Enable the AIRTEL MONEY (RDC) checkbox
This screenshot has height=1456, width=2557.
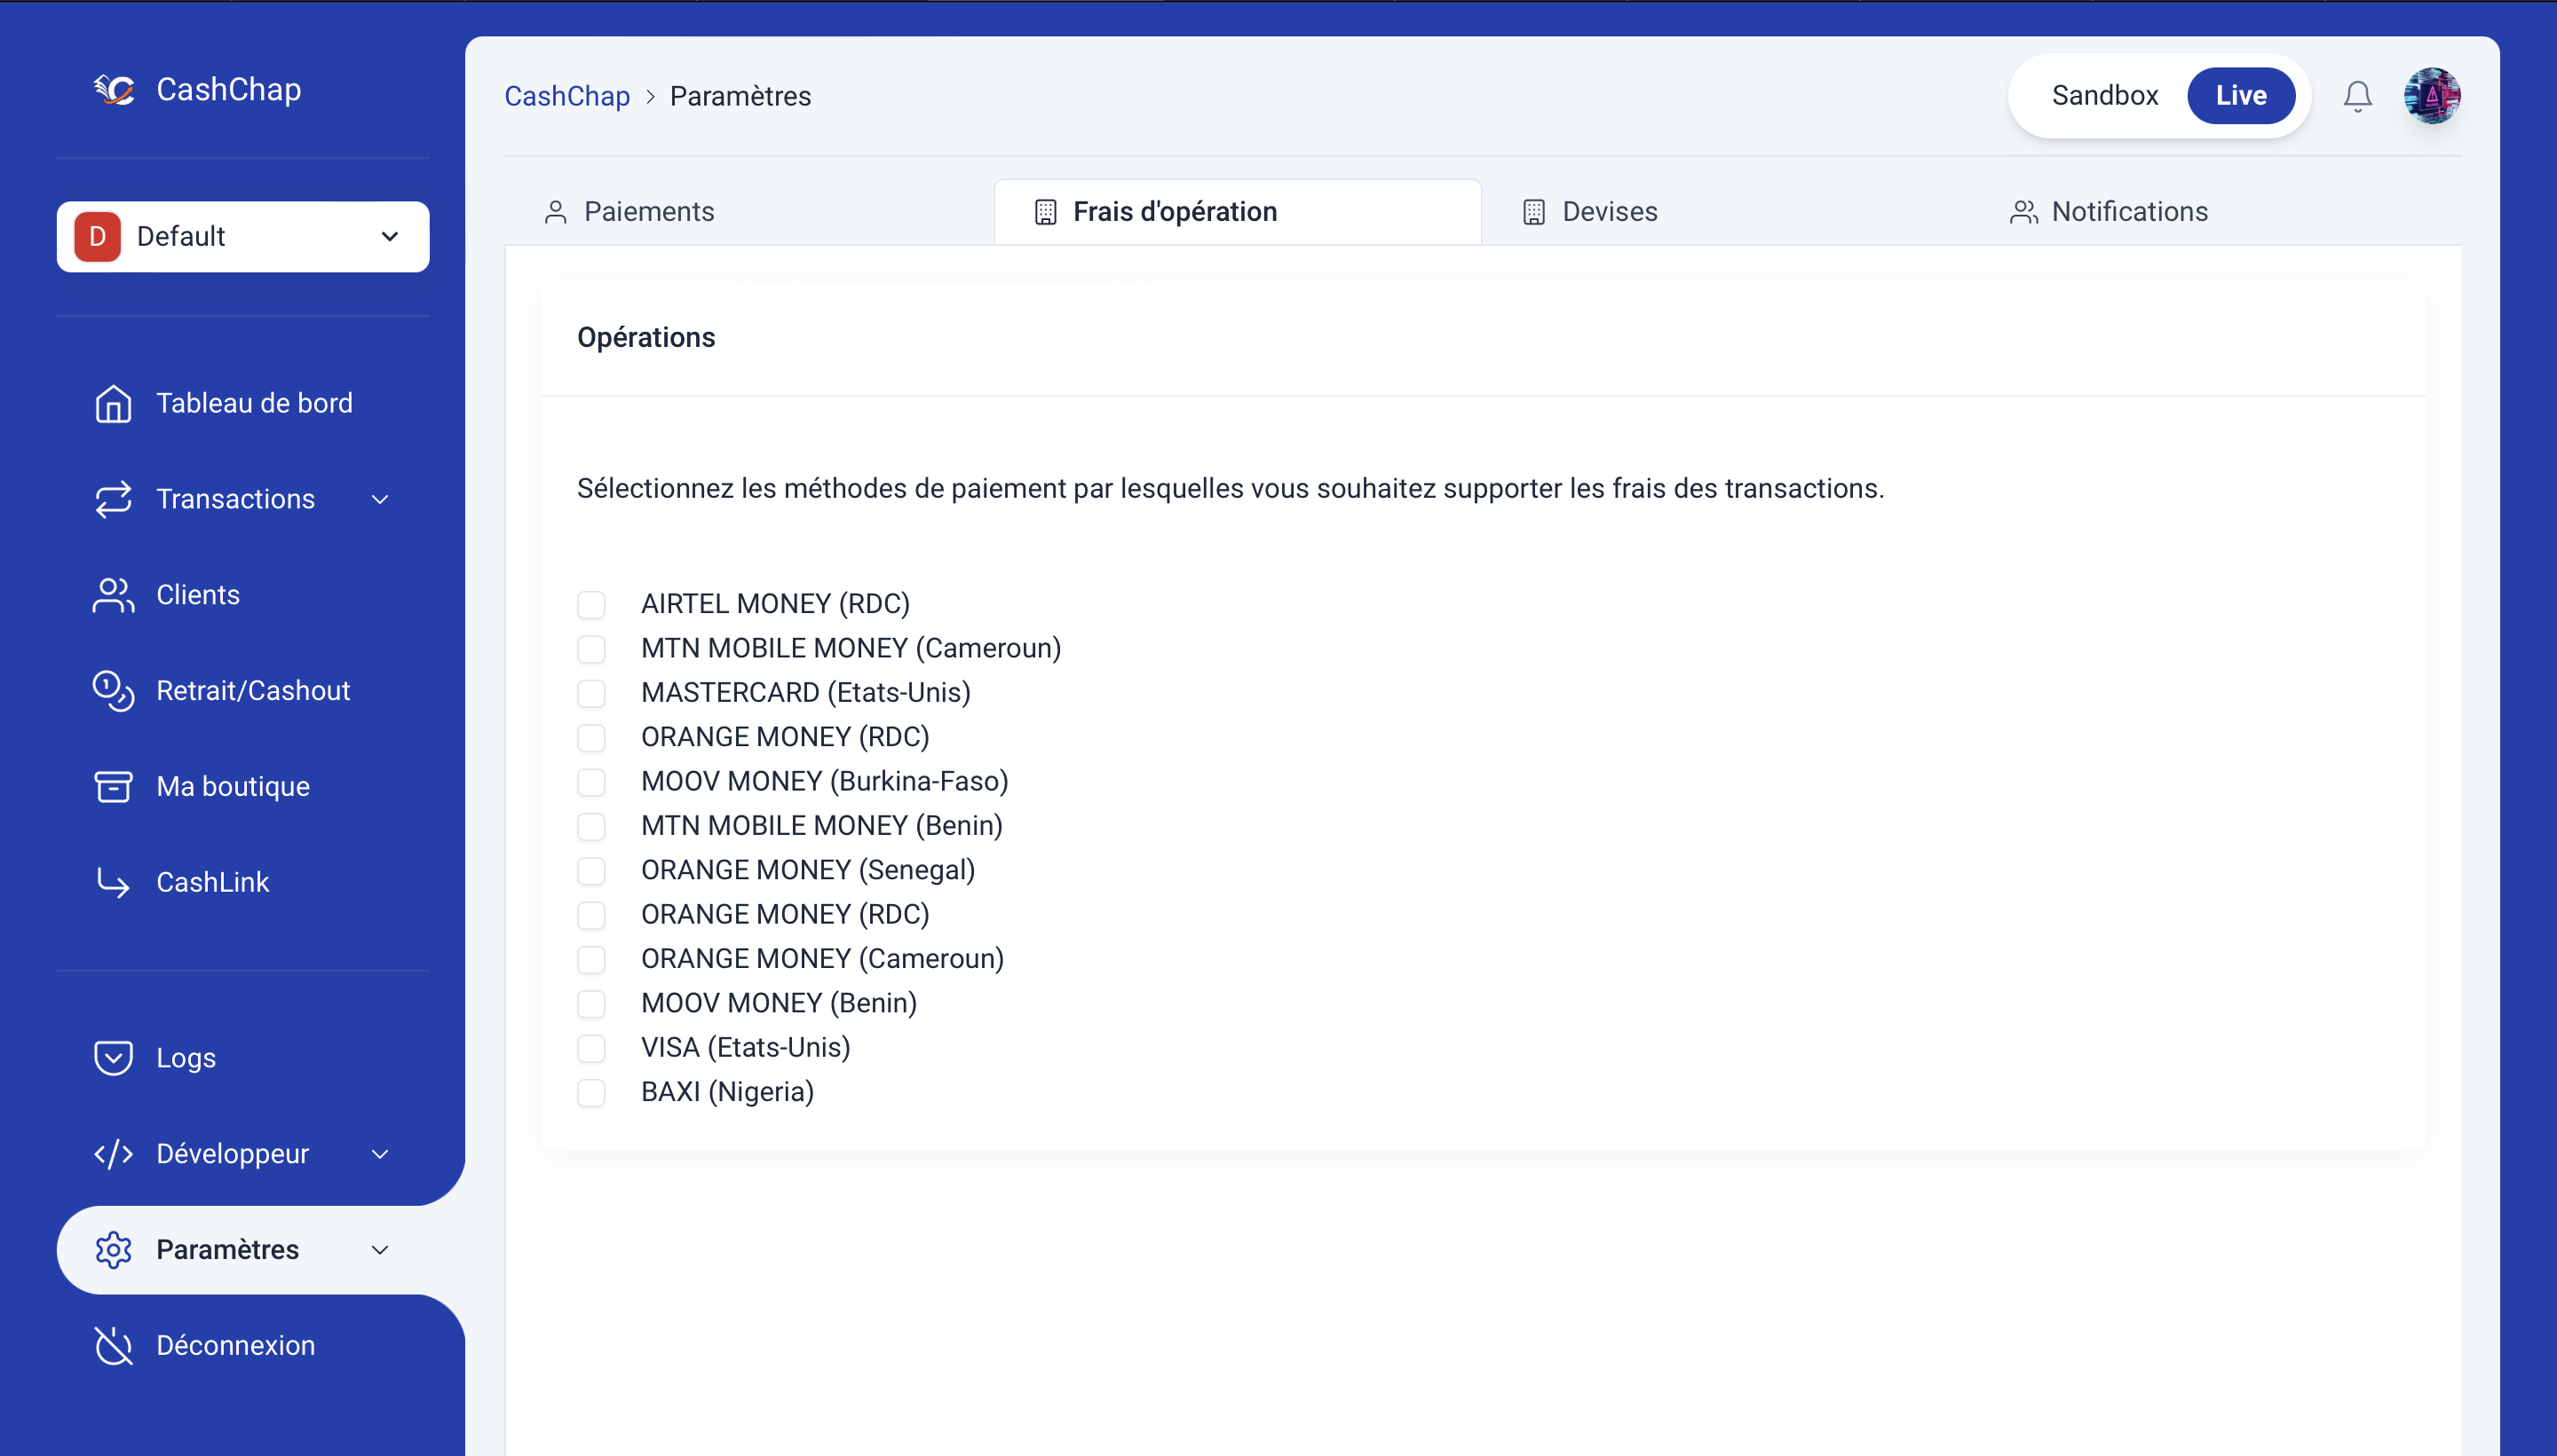pos(591,604)
